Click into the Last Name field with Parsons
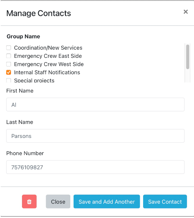Image resolution: width=194 pixels, height=218 pixels. point(95,136)
